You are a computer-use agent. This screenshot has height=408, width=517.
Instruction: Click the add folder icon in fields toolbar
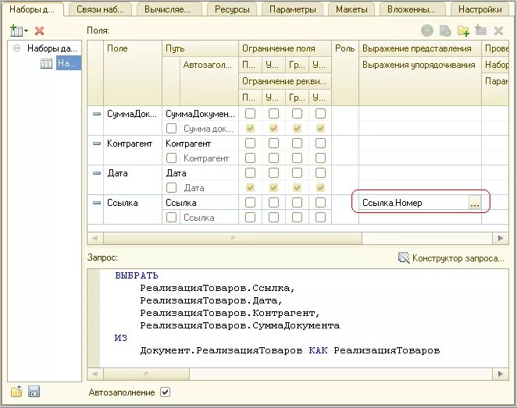[463, 31]
